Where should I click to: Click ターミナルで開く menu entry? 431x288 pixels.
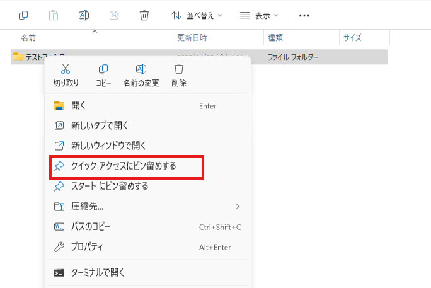(98, 273)
